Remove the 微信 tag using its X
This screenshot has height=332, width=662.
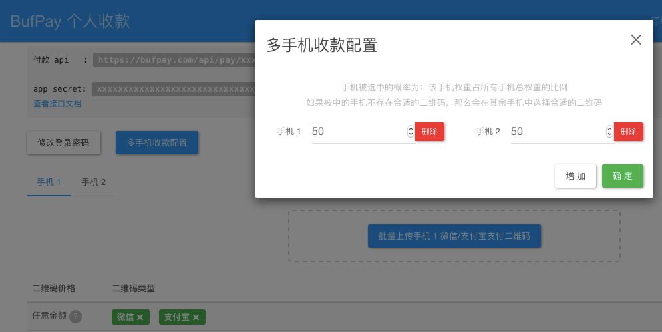(x=140, y=317)
